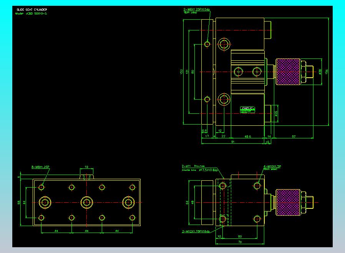The image size is (345, 253).
Task: Select the 2-M8x1.25Px15dp callout note
Action: pos(197,10)
